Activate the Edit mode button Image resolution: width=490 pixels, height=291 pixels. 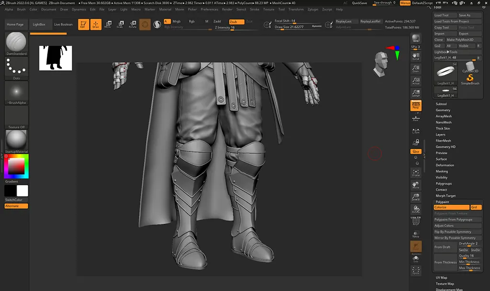83,24
